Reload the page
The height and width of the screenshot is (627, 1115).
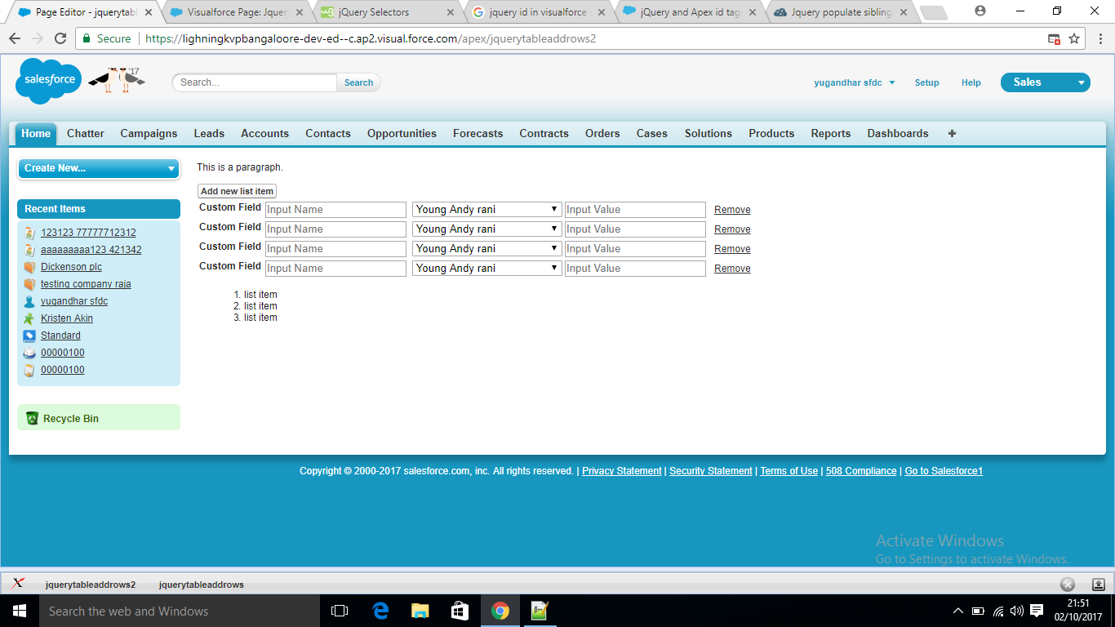60,38
